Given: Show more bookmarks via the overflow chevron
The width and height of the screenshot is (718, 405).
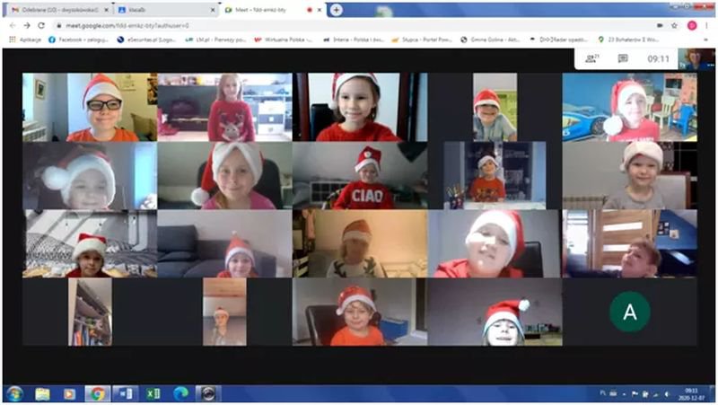Looking at the screenshot, I should 705,40.
